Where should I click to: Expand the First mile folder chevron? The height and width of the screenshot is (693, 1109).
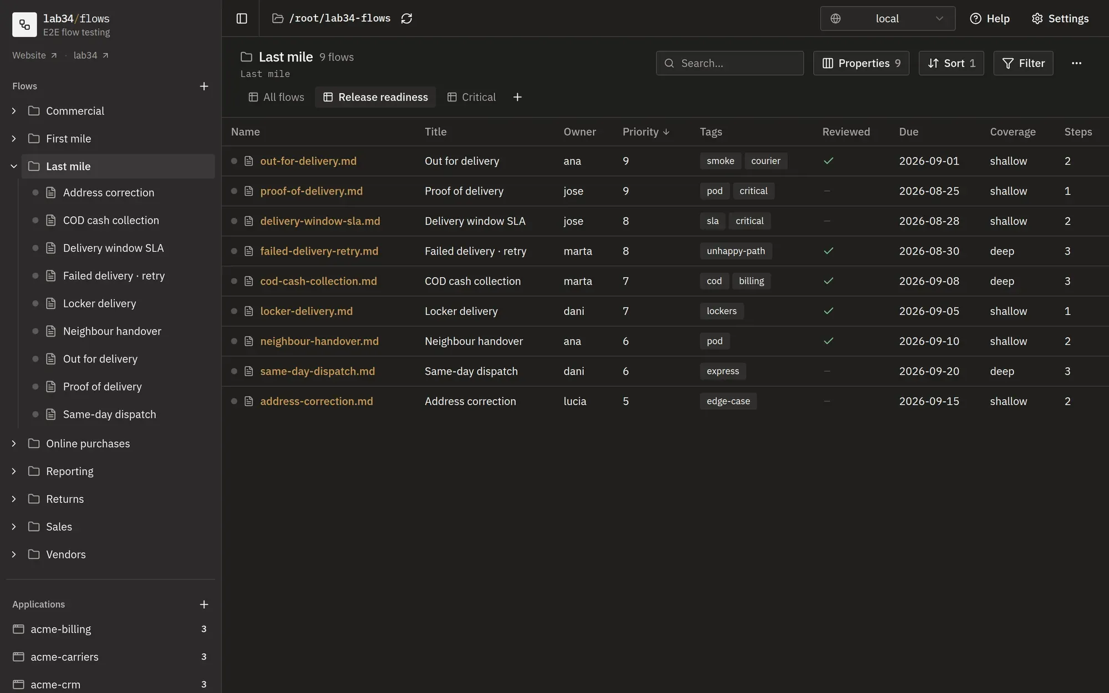[14, 139]
